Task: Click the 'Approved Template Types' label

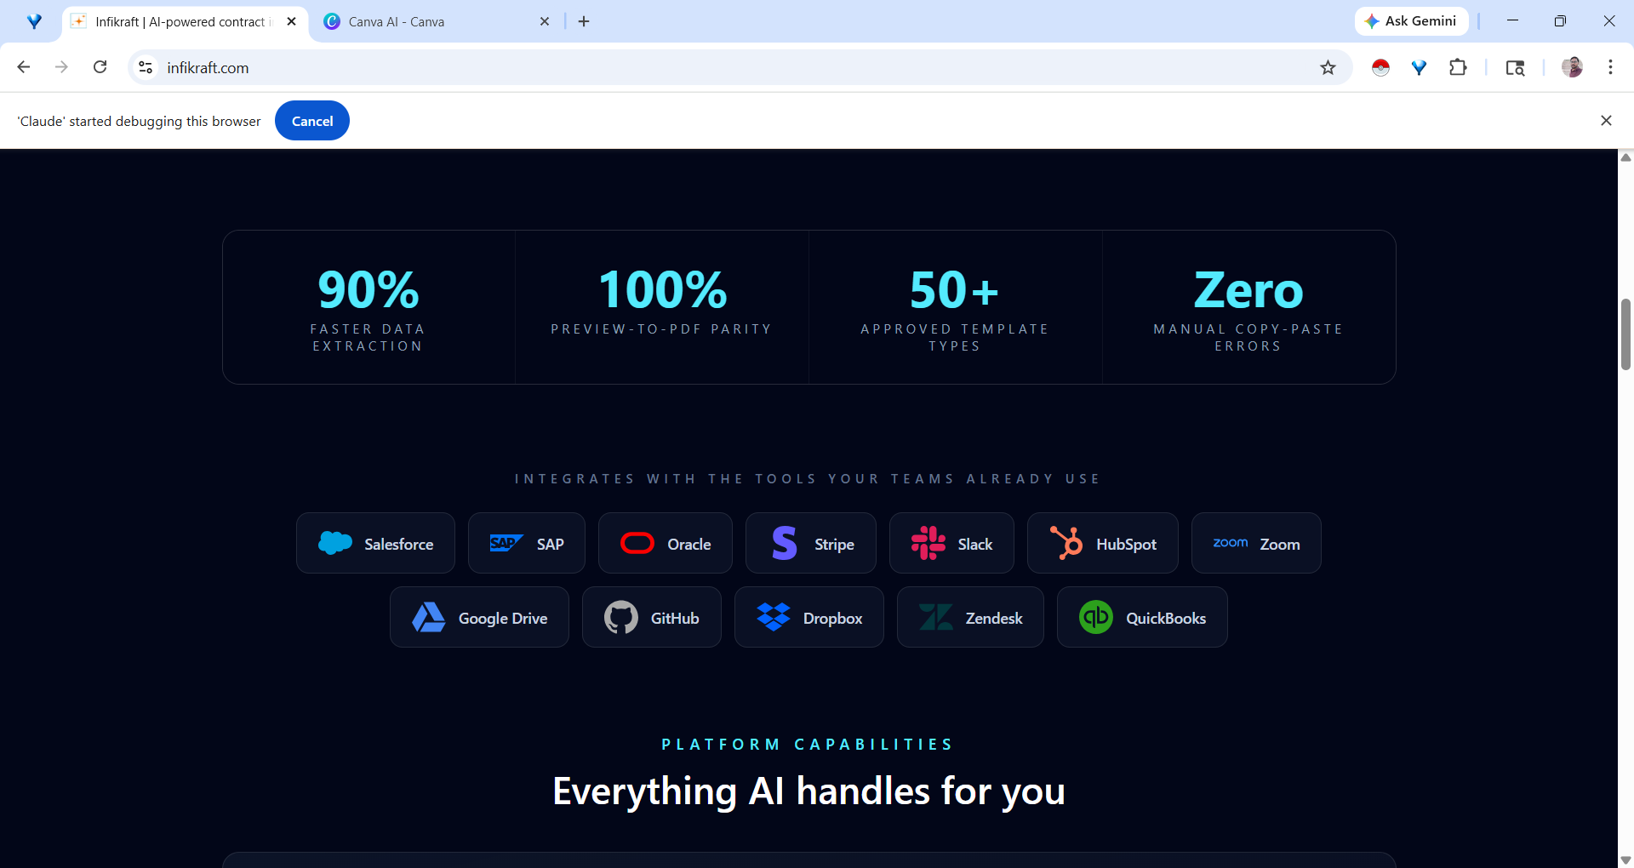Action: pyautogui.click(x=955, y=338)
